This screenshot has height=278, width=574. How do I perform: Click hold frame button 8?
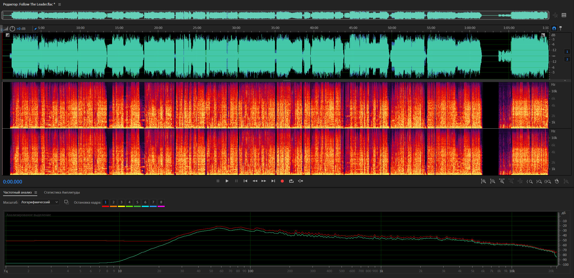[161, 202]
